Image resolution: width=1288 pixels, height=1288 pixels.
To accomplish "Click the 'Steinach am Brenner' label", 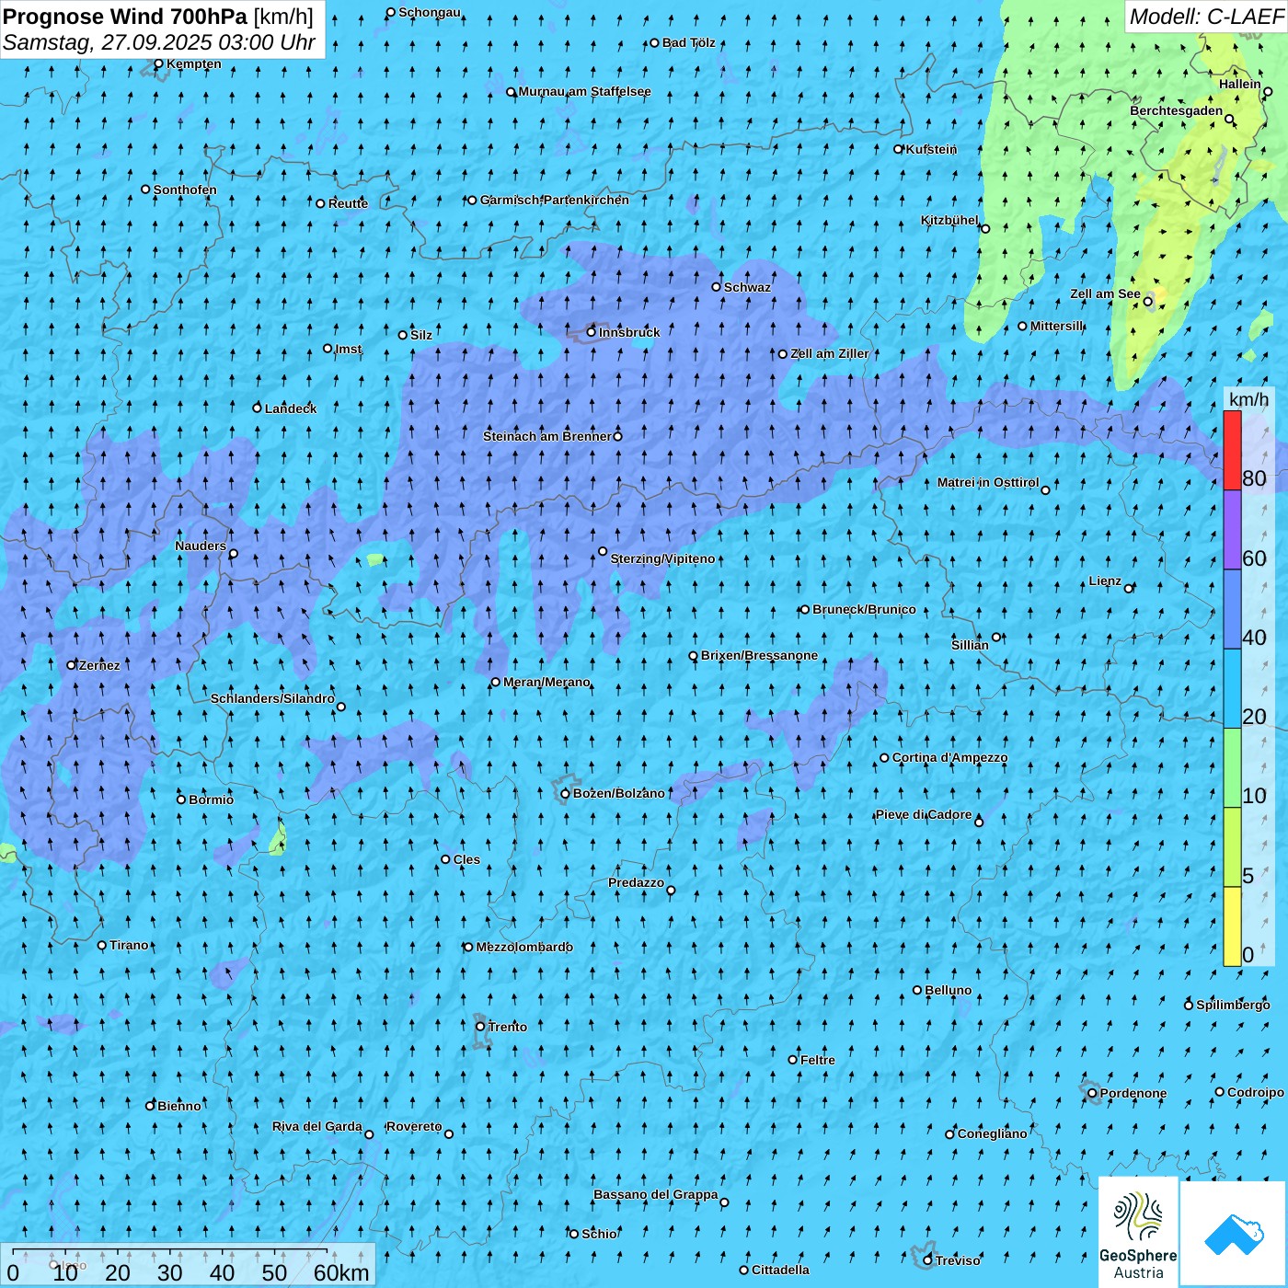I will (x=547, y=436).
